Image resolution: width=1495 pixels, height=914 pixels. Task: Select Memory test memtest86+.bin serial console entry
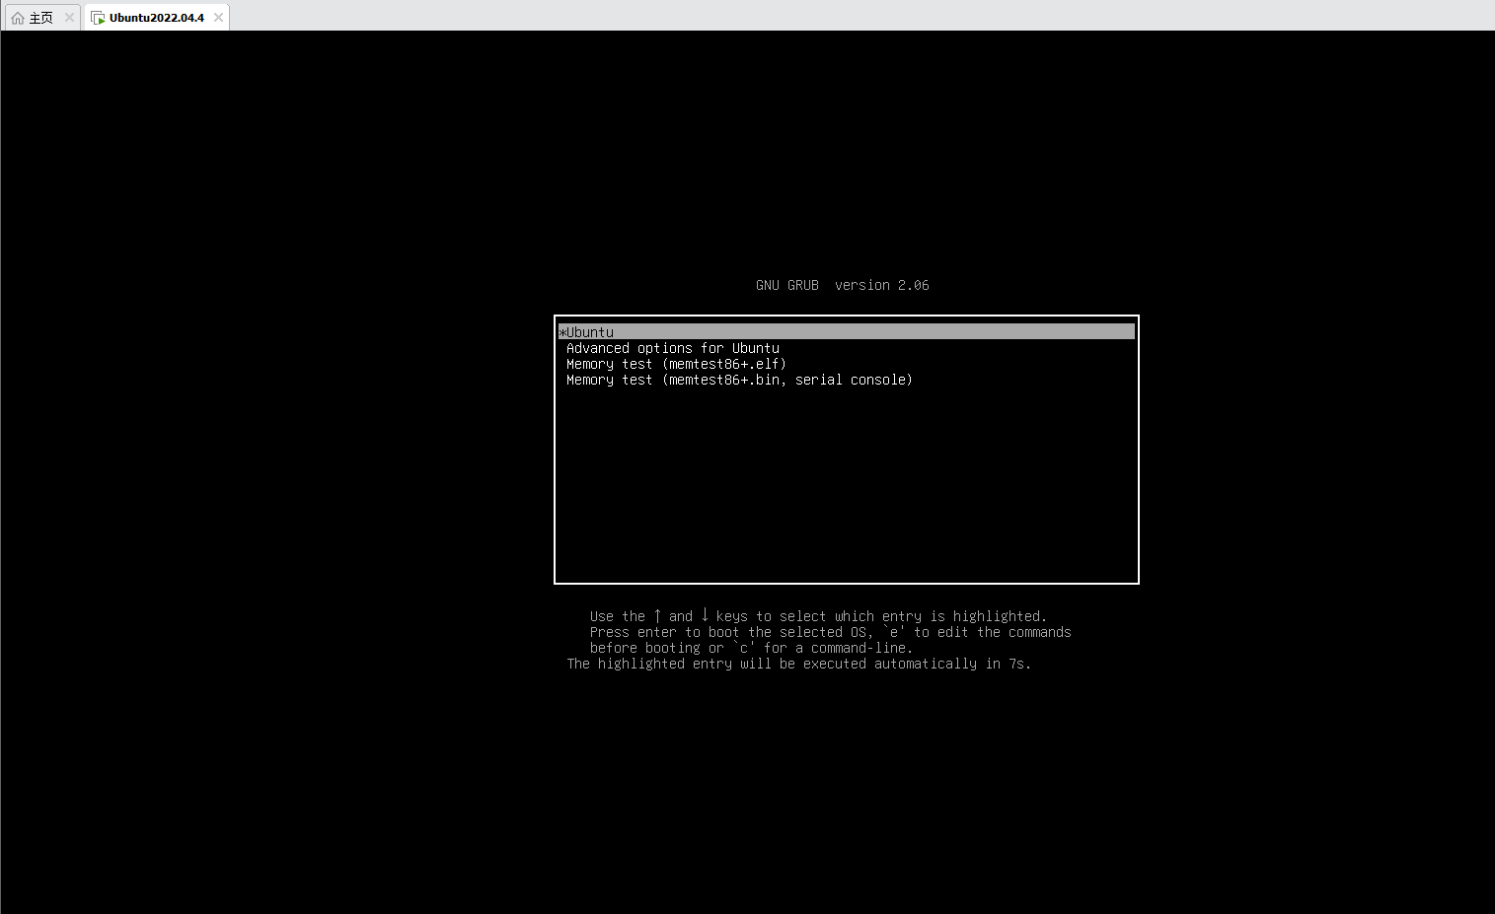tap(739, 380)
